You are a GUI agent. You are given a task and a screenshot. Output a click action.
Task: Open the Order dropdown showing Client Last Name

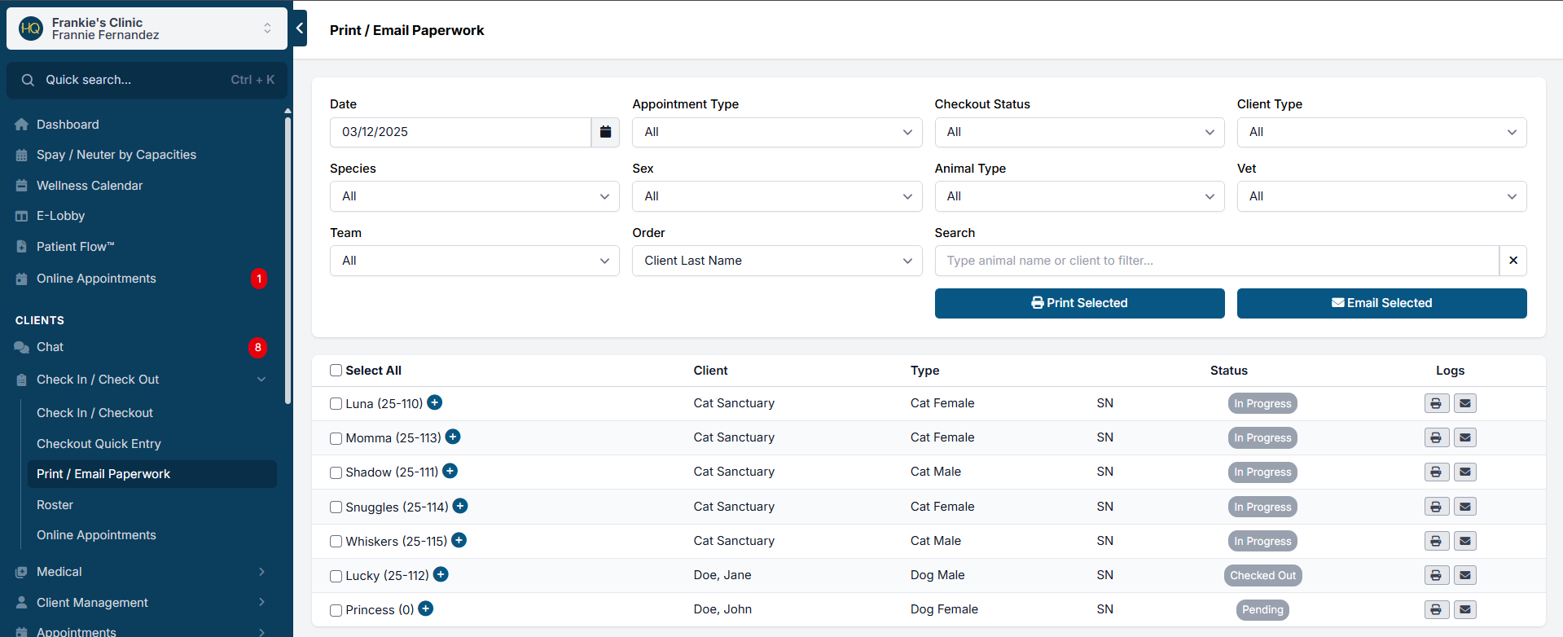click(x=776, y=261)
